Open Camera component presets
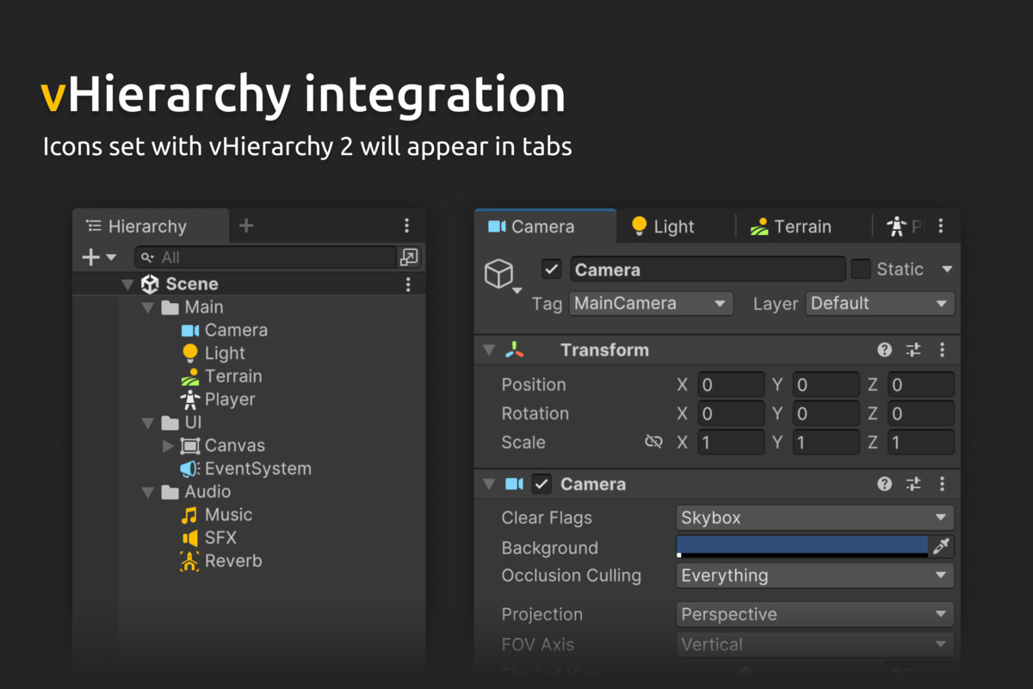 913,484
